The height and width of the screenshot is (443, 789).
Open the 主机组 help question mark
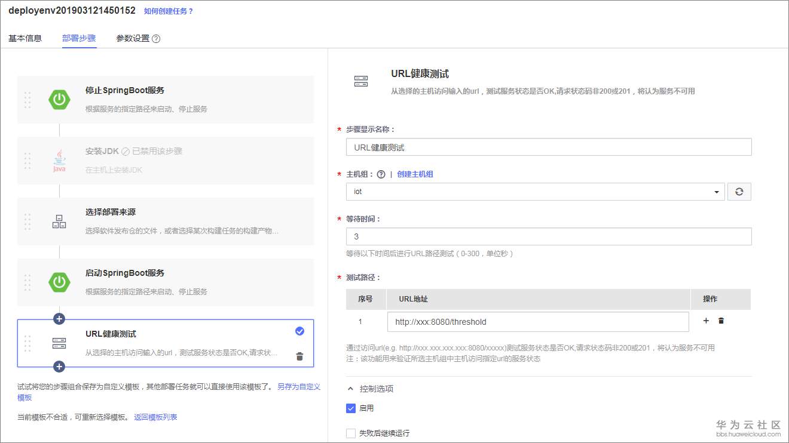tap(381, 174)
